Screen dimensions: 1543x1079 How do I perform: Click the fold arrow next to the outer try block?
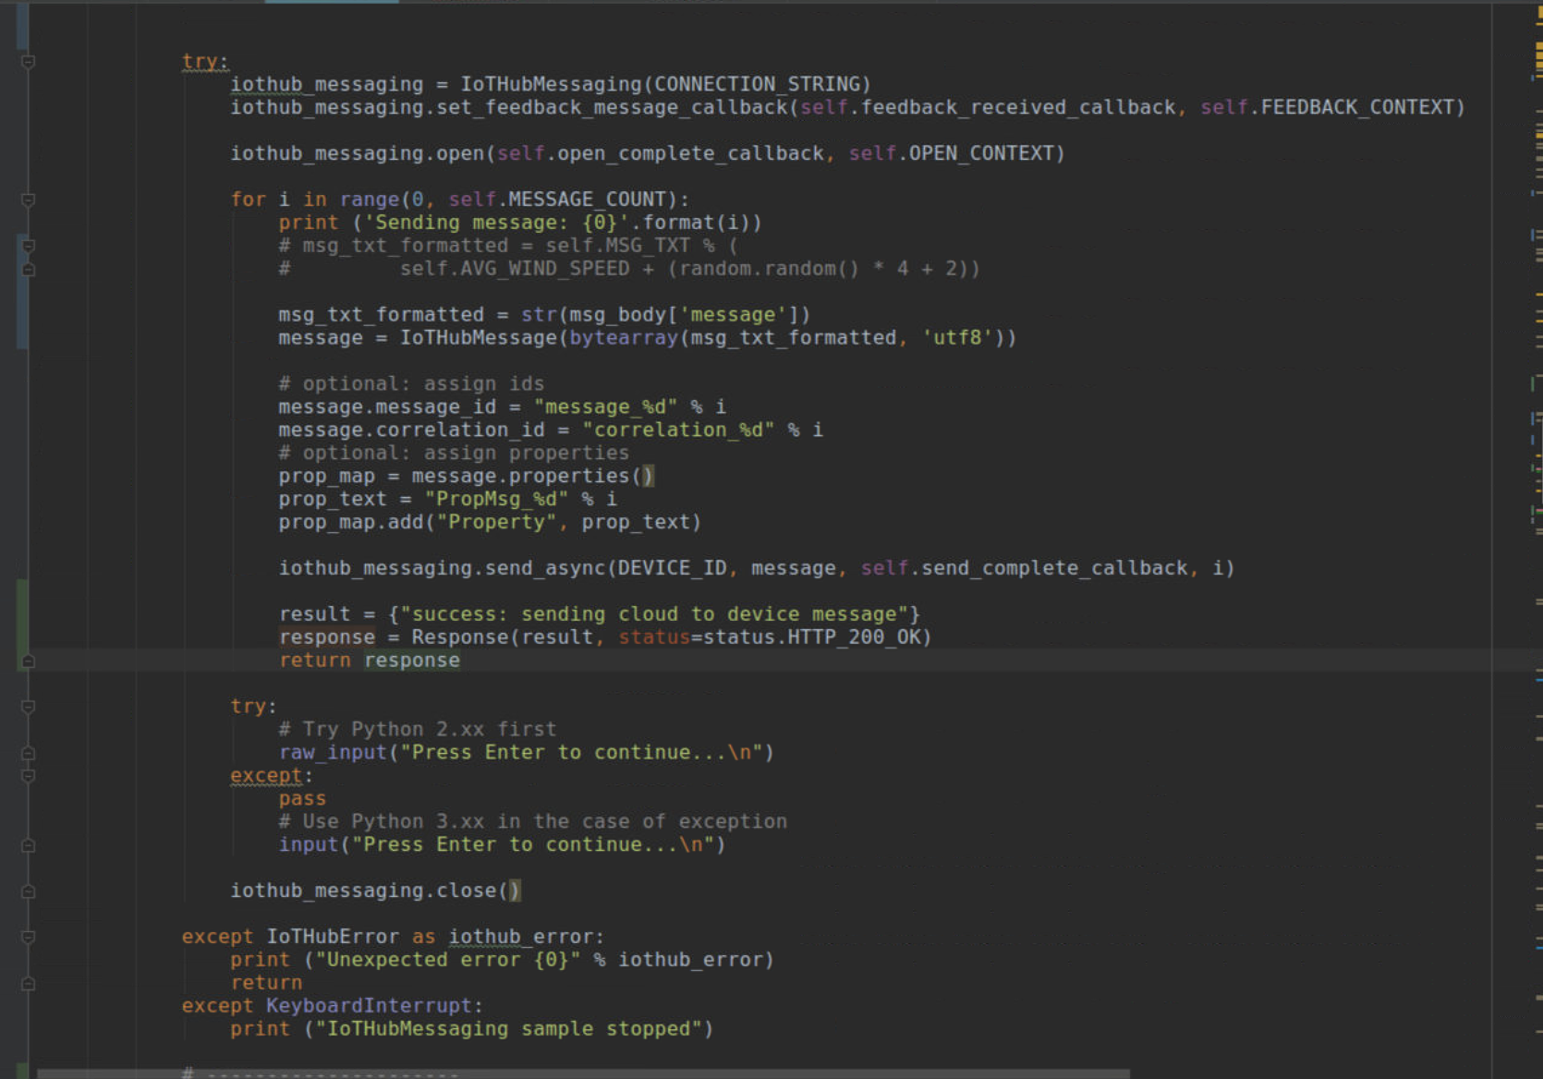[x=27, y=61]
